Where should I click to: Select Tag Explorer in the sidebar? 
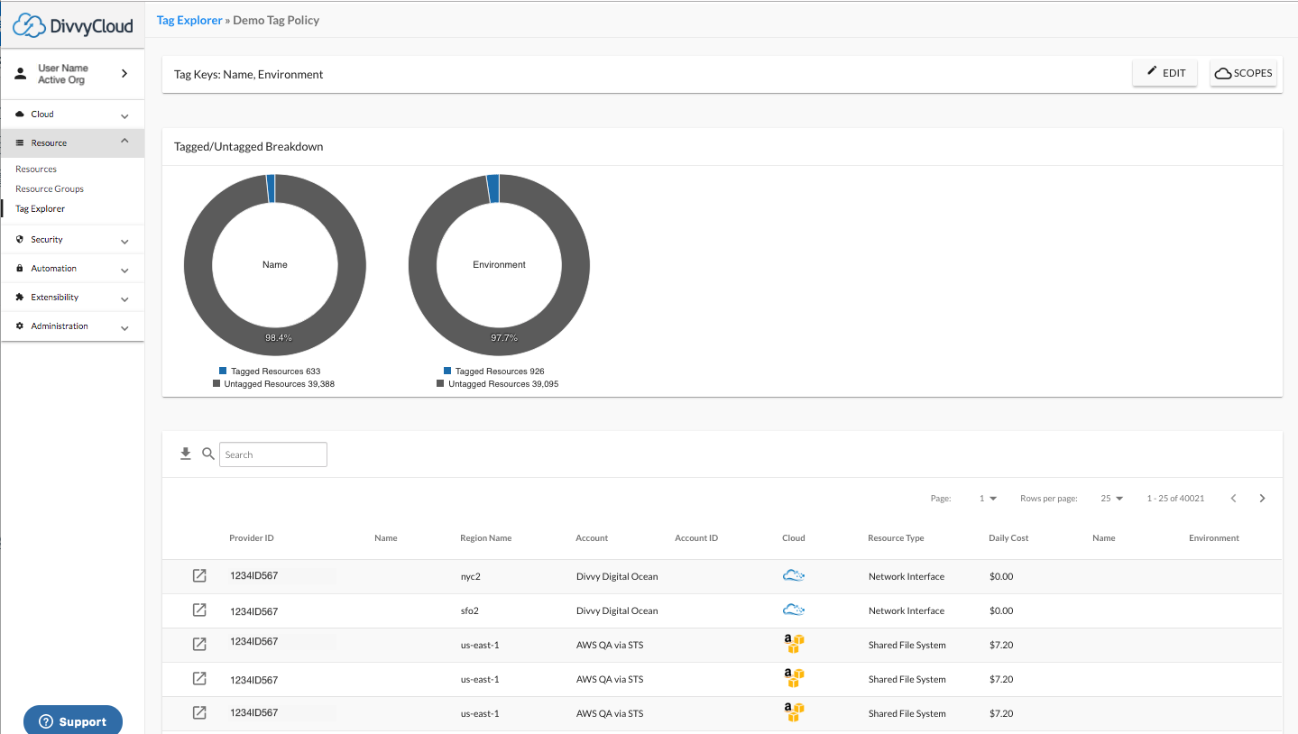41,208
